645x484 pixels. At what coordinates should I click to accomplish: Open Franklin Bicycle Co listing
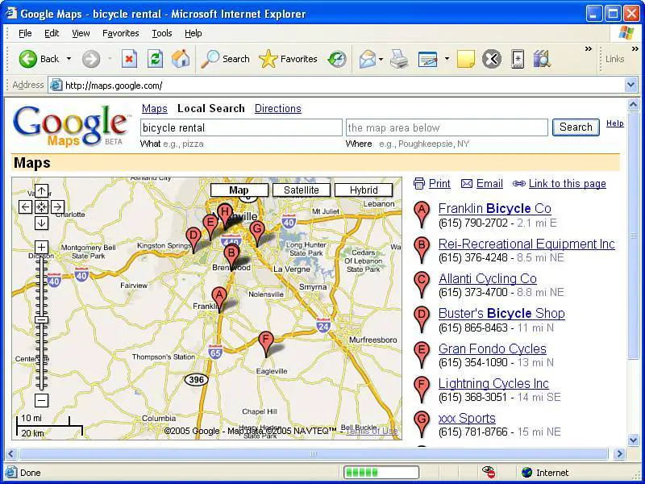click(495, 209)
